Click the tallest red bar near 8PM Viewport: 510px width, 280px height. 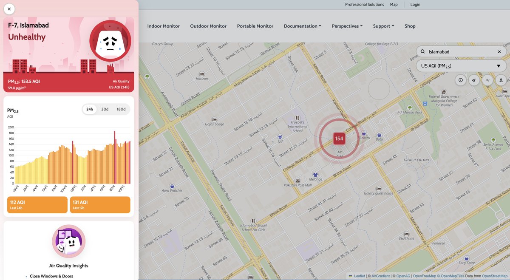coord(115,157)
